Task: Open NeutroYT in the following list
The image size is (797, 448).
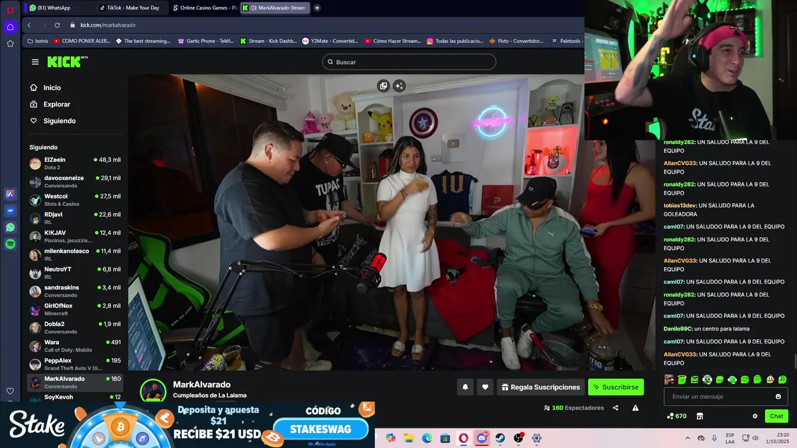Action: click(75, 273)
